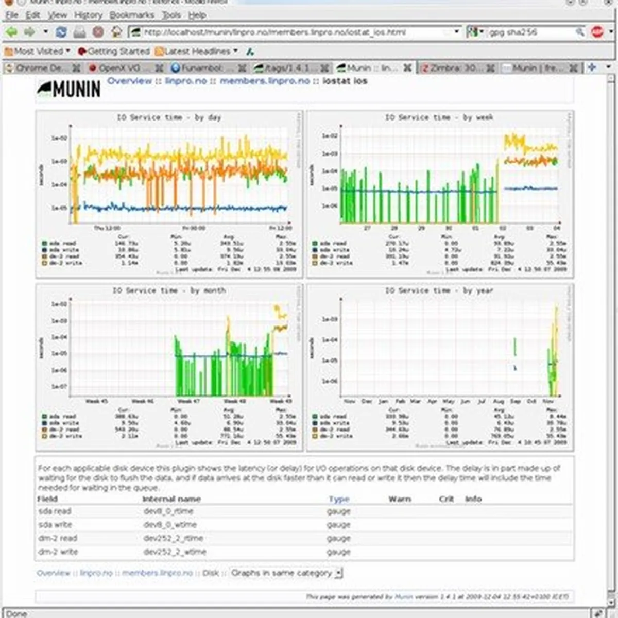Open the members.linpro.no link in top breadcrumb

click(x=265, y=81)
